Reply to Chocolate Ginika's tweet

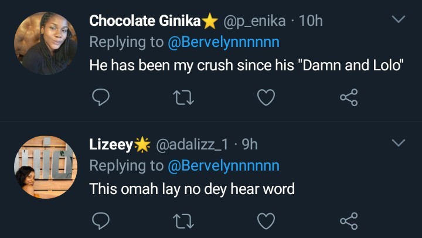point(101,98)
